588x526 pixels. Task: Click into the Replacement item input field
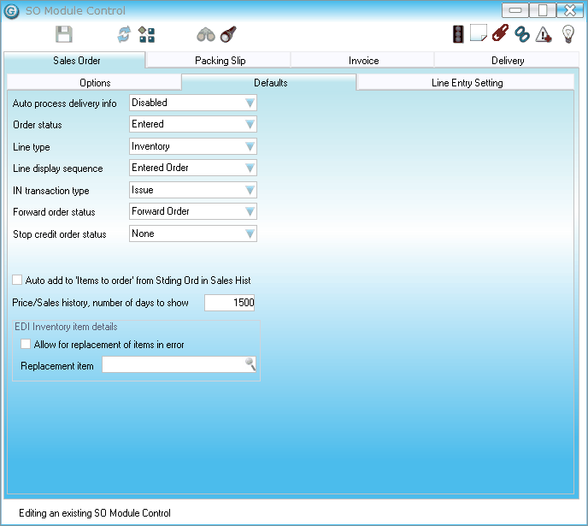point(179,364)
